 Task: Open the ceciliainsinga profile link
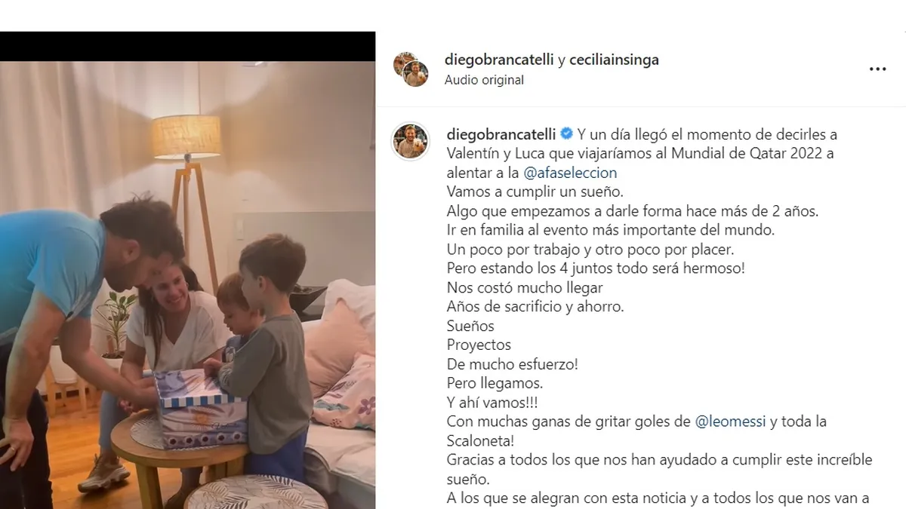(x=614, y=60)
